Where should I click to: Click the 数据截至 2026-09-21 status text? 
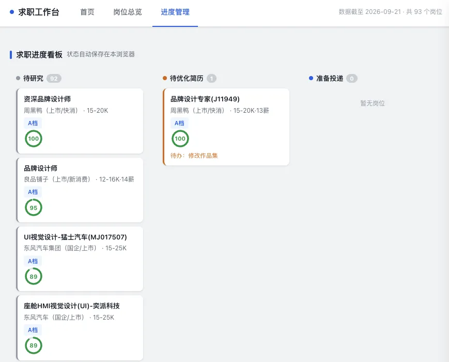click(x=390, y=12)
